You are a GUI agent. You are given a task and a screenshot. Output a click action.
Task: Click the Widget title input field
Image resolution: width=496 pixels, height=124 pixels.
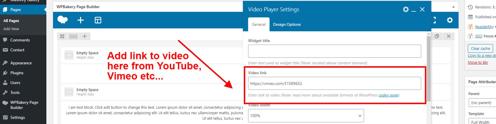point(334,51)
